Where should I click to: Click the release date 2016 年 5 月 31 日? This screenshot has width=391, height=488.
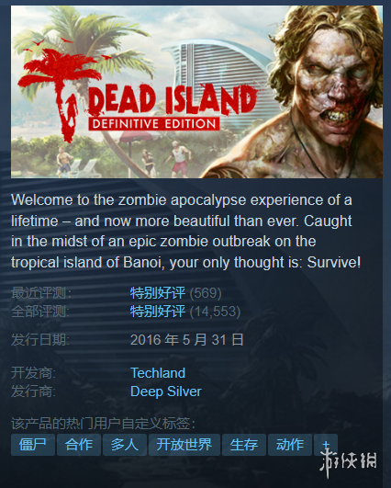187,339
